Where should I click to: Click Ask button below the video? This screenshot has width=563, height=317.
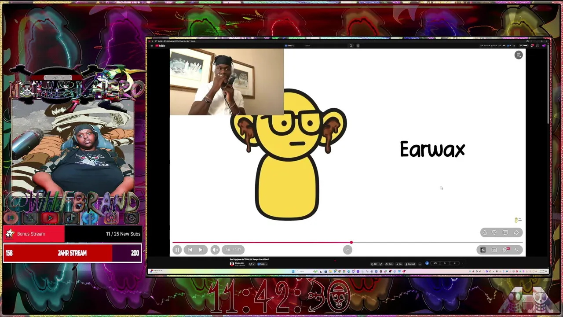(x=399, y=264)
